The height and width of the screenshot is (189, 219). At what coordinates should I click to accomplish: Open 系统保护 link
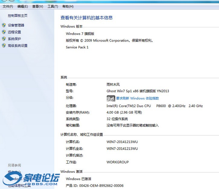coord(14,39)
